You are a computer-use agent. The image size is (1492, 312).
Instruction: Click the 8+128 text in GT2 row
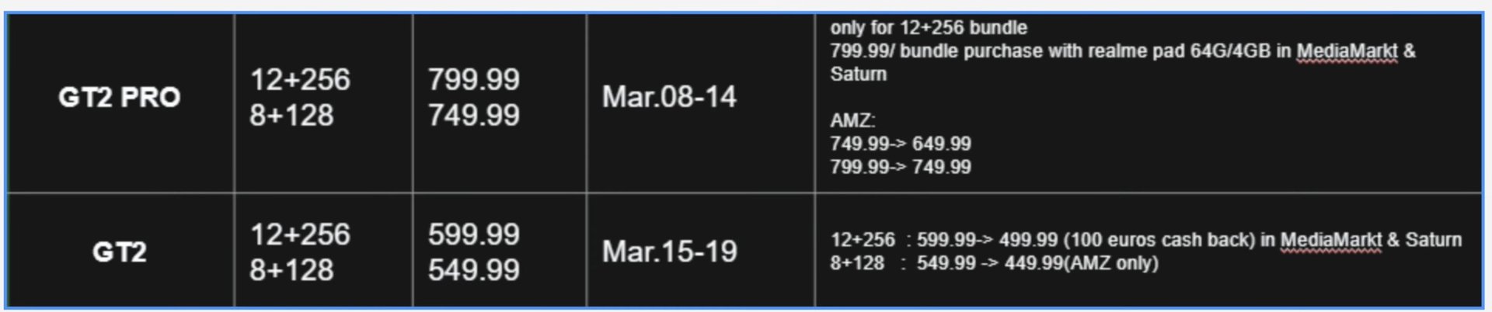click(291, 270)
